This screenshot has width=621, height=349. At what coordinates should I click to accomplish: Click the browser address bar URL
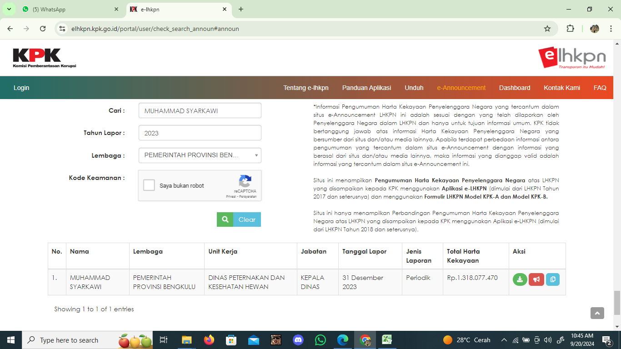pos(155,29)
